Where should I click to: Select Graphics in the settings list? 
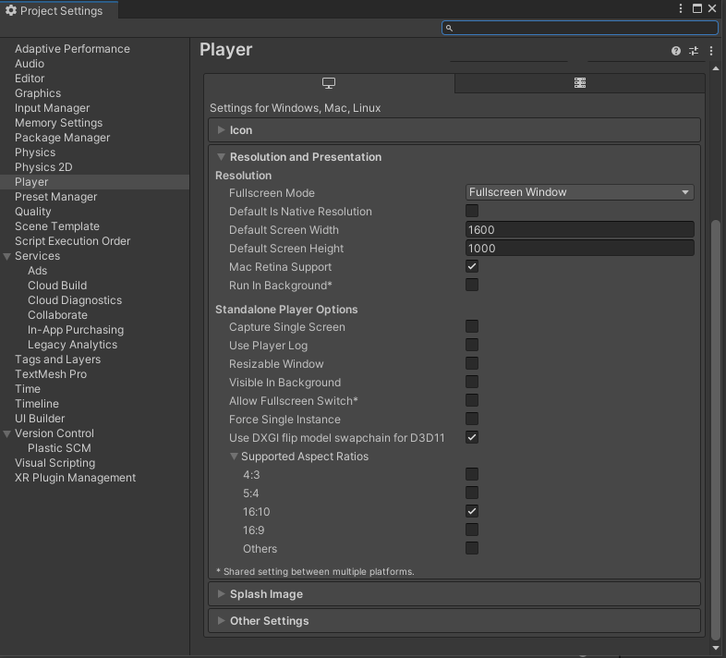point(38,93)
